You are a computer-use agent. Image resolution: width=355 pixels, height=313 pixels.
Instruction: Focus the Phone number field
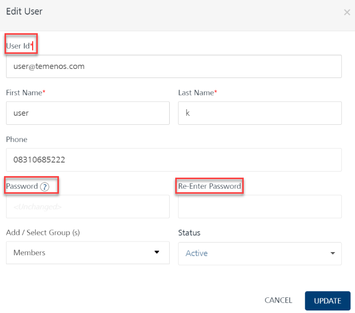174,160
